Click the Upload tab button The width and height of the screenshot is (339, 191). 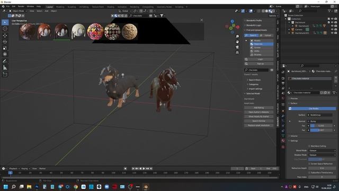pyautogui.click(x=266, y=36)
